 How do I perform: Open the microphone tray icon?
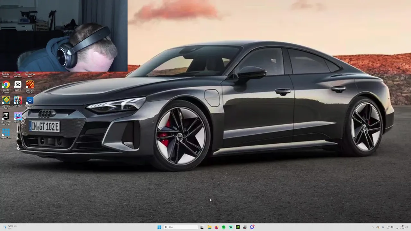[x=383, y=227]
